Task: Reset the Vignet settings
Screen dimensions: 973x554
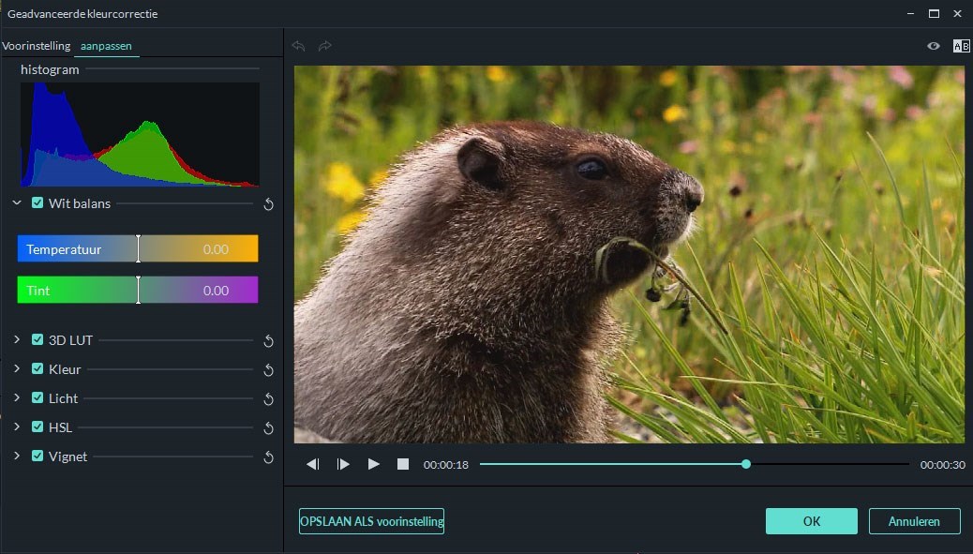Action: [x=269, y=457]
